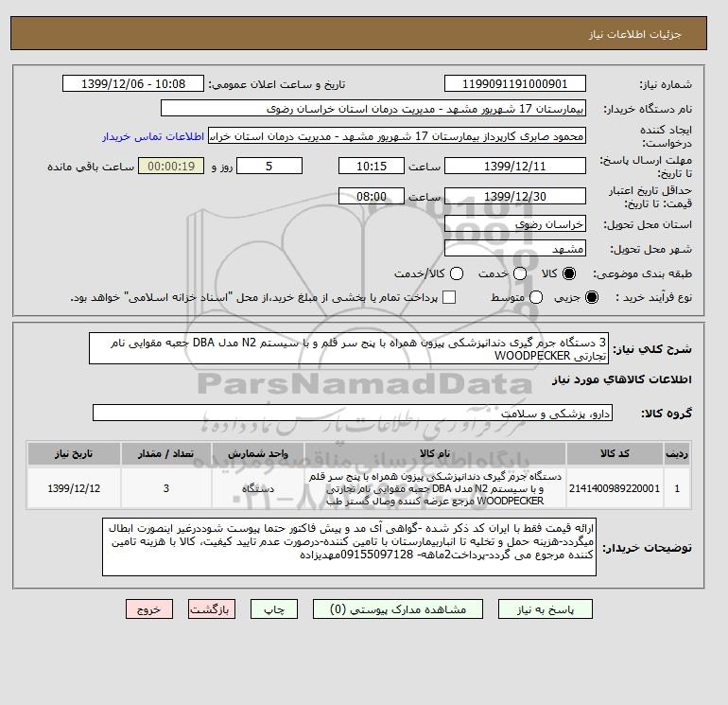Click the validity time field 08:00
Image resolution: width=728 pixels, height=705 pixels.
[x=372, y=196]
